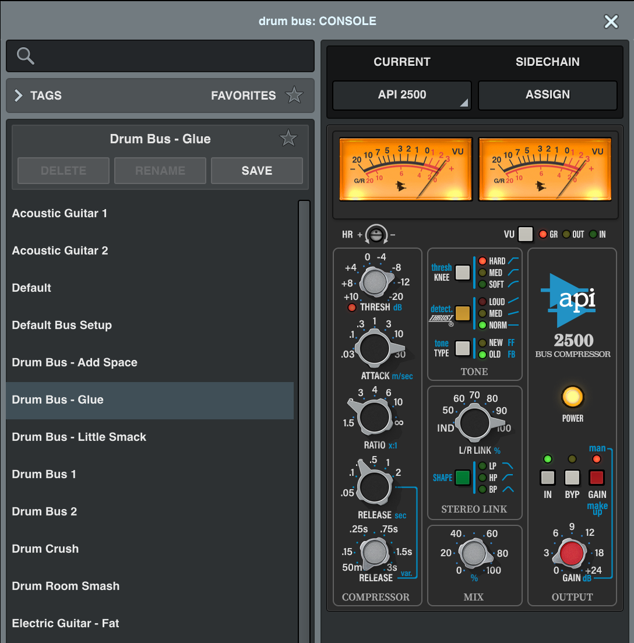Click the SAVE preset button

point(257,171)
